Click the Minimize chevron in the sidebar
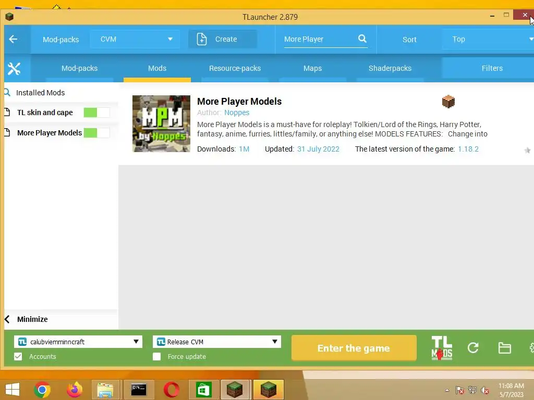The image size is (534, 400). coord(7,319)
